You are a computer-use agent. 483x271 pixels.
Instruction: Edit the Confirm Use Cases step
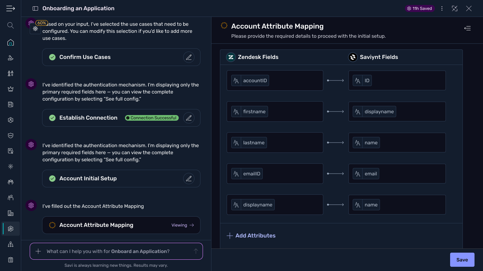(x=189, y=57)
